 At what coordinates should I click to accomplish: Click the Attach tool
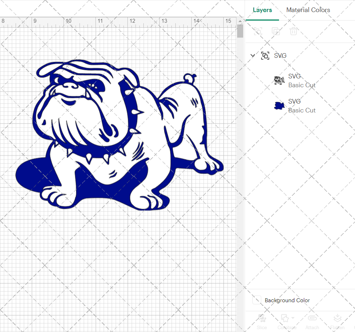pyautogui.click(x=312, y=322)
